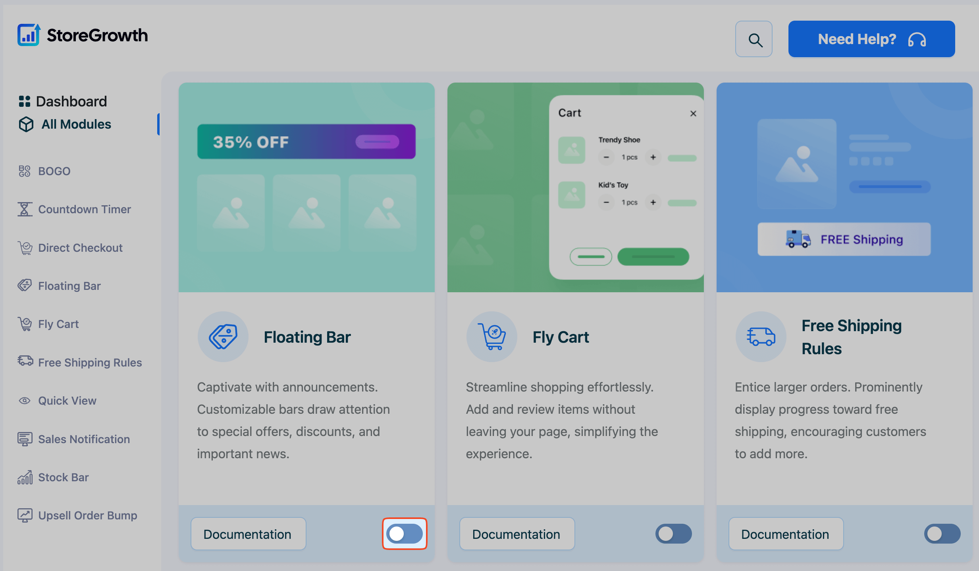Click the Floating Bar preview image
The image size is (979, 571).
306,187
